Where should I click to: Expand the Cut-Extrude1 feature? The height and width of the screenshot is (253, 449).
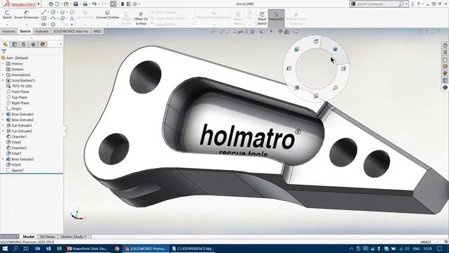(3, 125)
